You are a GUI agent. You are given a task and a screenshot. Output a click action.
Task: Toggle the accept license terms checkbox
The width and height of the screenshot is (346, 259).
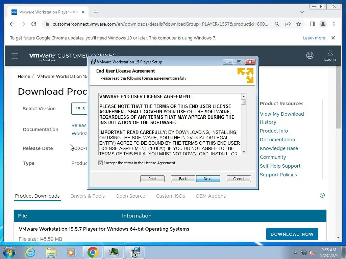[100, 163]
